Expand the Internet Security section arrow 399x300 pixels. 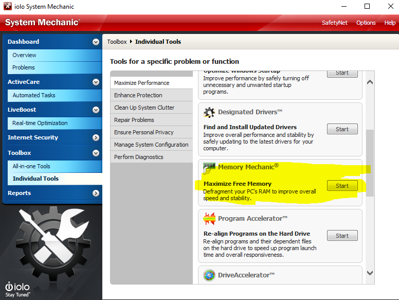tap(96, 138)
